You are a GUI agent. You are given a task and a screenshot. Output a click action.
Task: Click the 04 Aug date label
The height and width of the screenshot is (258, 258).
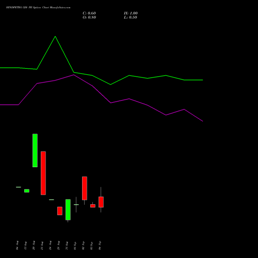point(17,245)
